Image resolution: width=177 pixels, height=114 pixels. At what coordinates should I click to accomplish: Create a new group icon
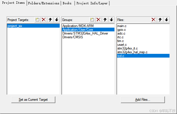point(92,20)
